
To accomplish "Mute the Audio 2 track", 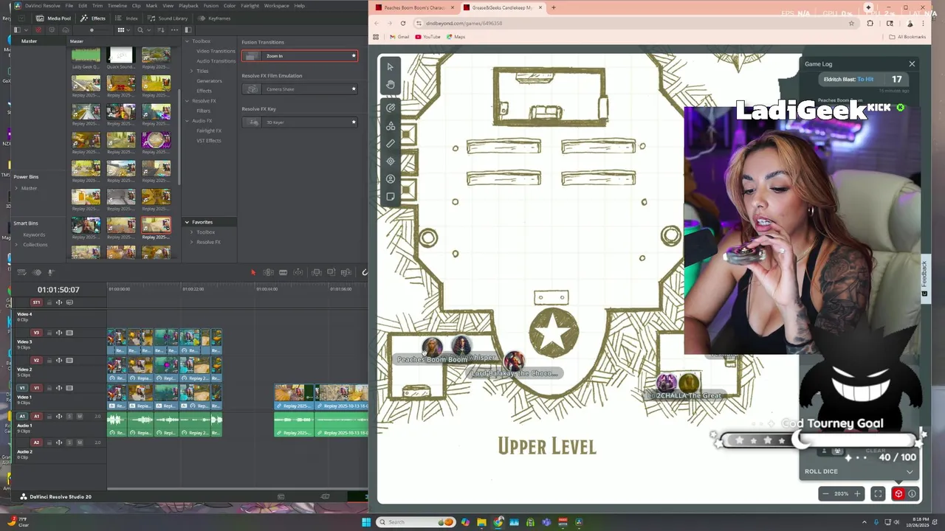I will [x=80, y=442].
